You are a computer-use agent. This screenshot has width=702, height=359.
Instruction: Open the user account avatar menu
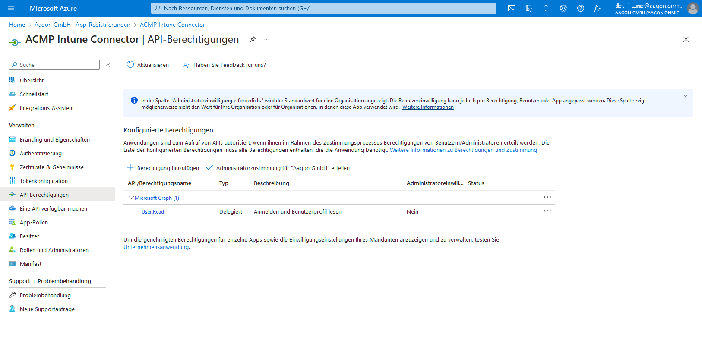[x=693, y=8]
